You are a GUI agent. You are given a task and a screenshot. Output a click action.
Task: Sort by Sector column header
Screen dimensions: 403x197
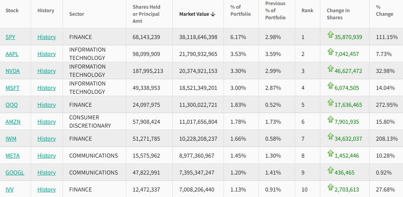[77, 14]
